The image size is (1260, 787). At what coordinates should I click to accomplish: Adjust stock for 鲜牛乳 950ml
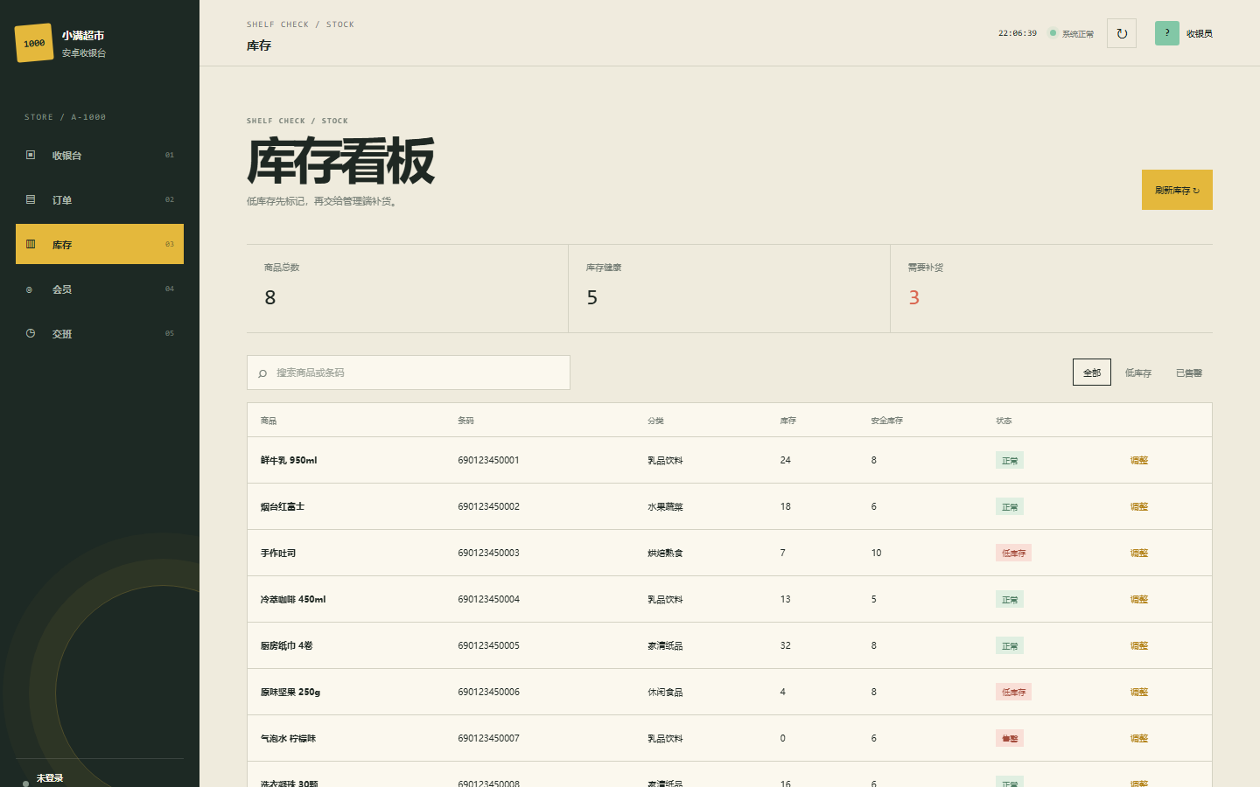pyautogui.click(x=1138, y=460)
